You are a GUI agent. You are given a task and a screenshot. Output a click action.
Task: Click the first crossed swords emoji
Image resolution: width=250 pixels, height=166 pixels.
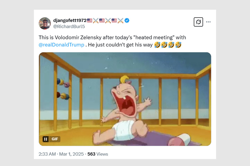point(96,20)
